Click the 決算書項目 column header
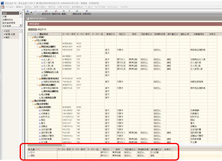This screenshot has height=161, width=222. pos(199,34)
